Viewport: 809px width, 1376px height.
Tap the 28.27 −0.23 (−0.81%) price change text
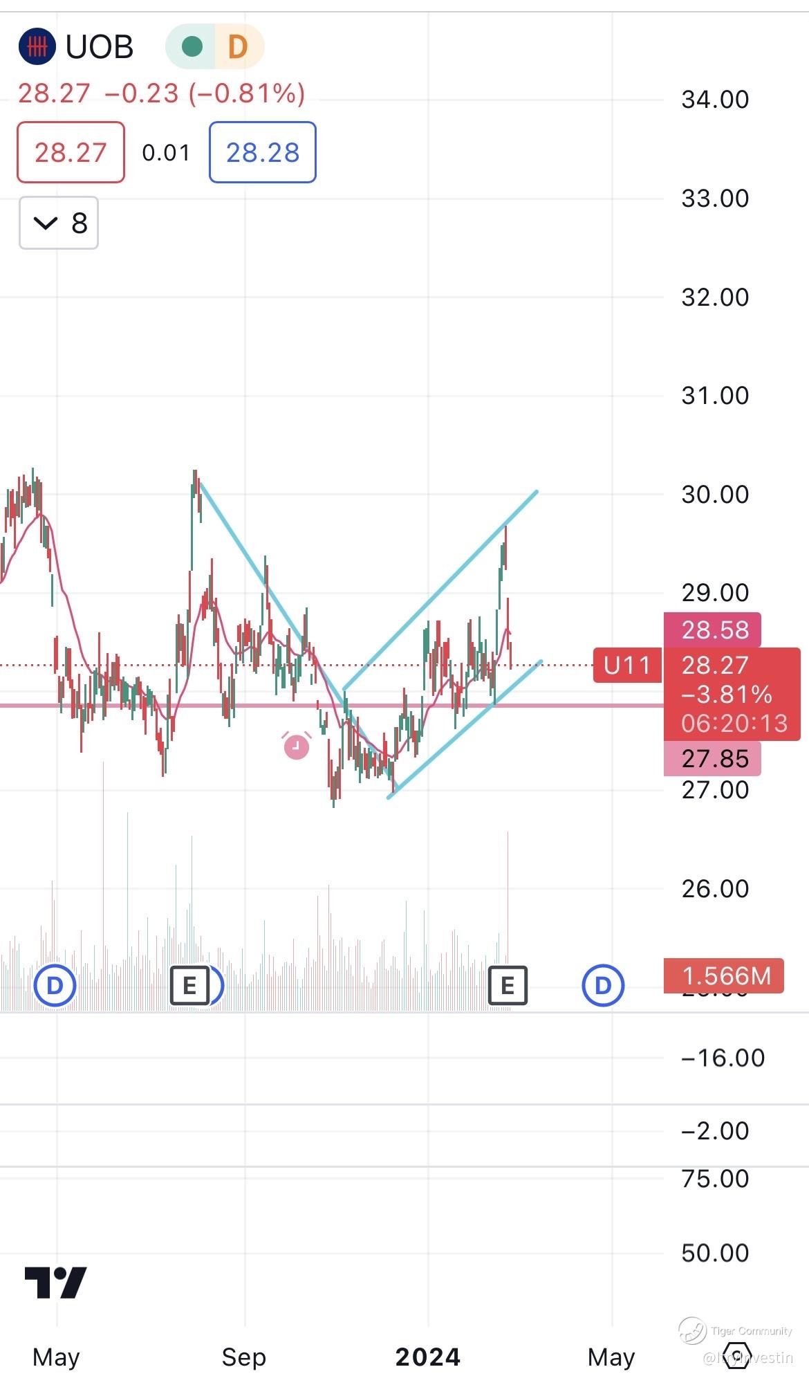click(x=161, y=93)
